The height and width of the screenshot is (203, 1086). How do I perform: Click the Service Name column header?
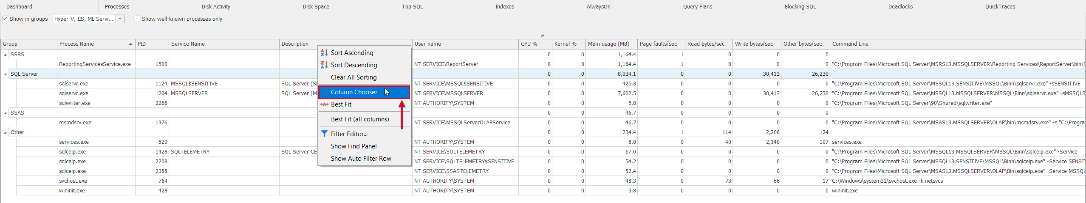pyautogui.click(x=224, y=44)
